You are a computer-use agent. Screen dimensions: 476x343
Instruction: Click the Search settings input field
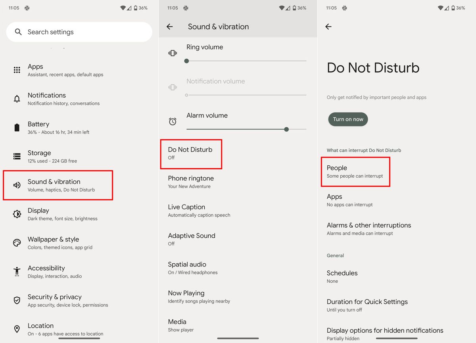click(x=79, y=32)
